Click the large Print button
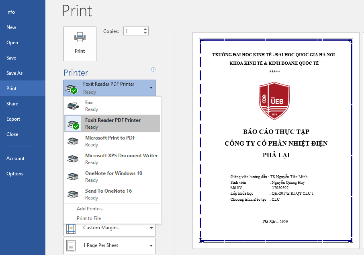The width and height of the screenshot is (364, 255). tap(80, 44)
